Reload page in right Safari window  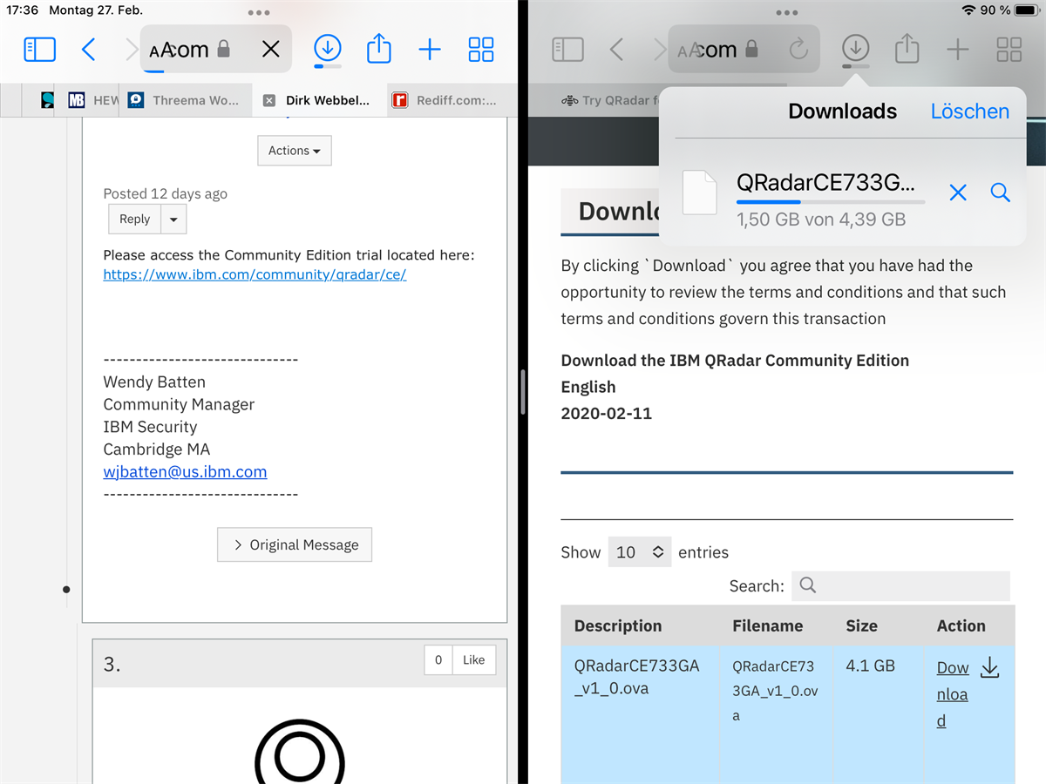(798, 49)
